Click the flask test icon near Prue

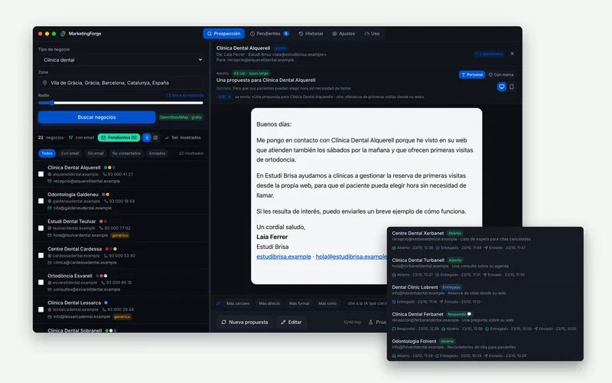click(370, 322)
